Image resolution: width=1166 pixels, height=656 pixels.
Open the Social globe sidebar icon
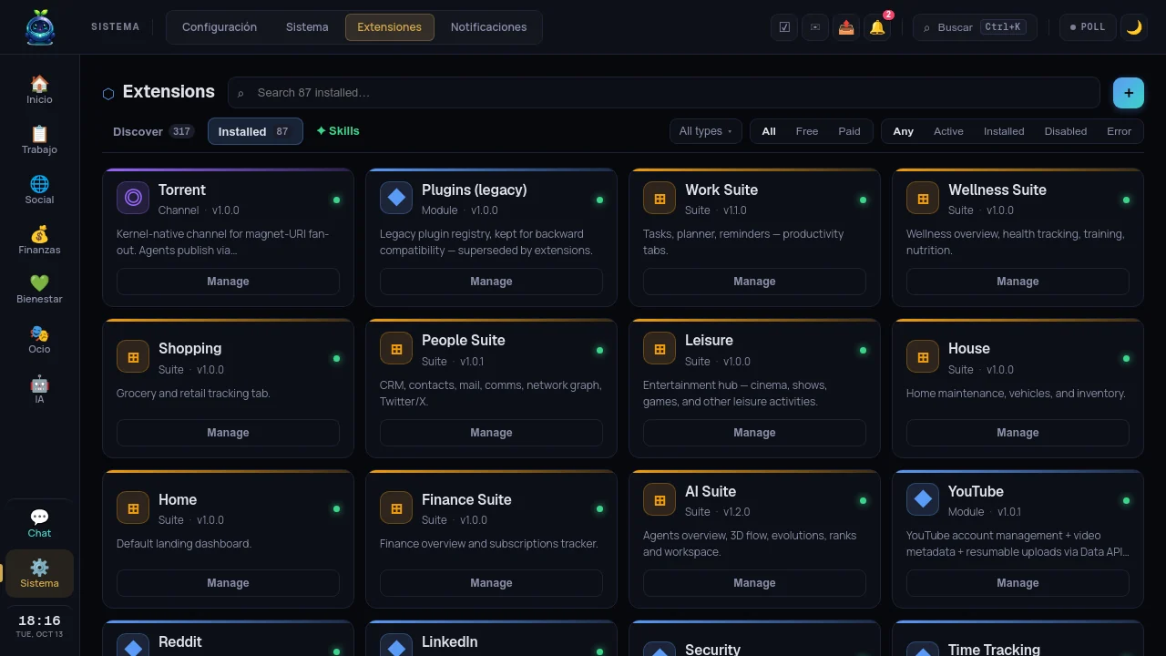[x=39, y=190]
